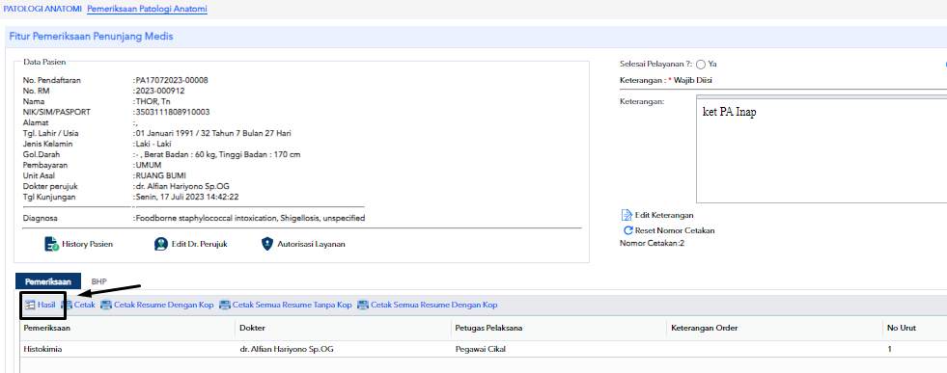Click registration number PA17072023-00008
This screenshot has height=373, width=947.
pos(172,80)
